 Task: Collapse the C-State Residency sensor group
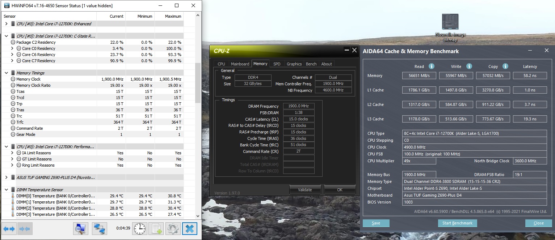7,36
